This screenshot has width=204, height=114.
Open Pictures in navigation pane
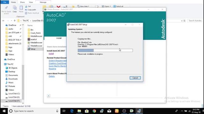pos(10,86)
